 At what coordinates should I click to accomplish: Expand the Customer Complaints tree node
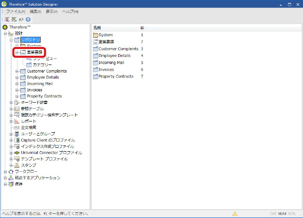[x=17, y=71]
